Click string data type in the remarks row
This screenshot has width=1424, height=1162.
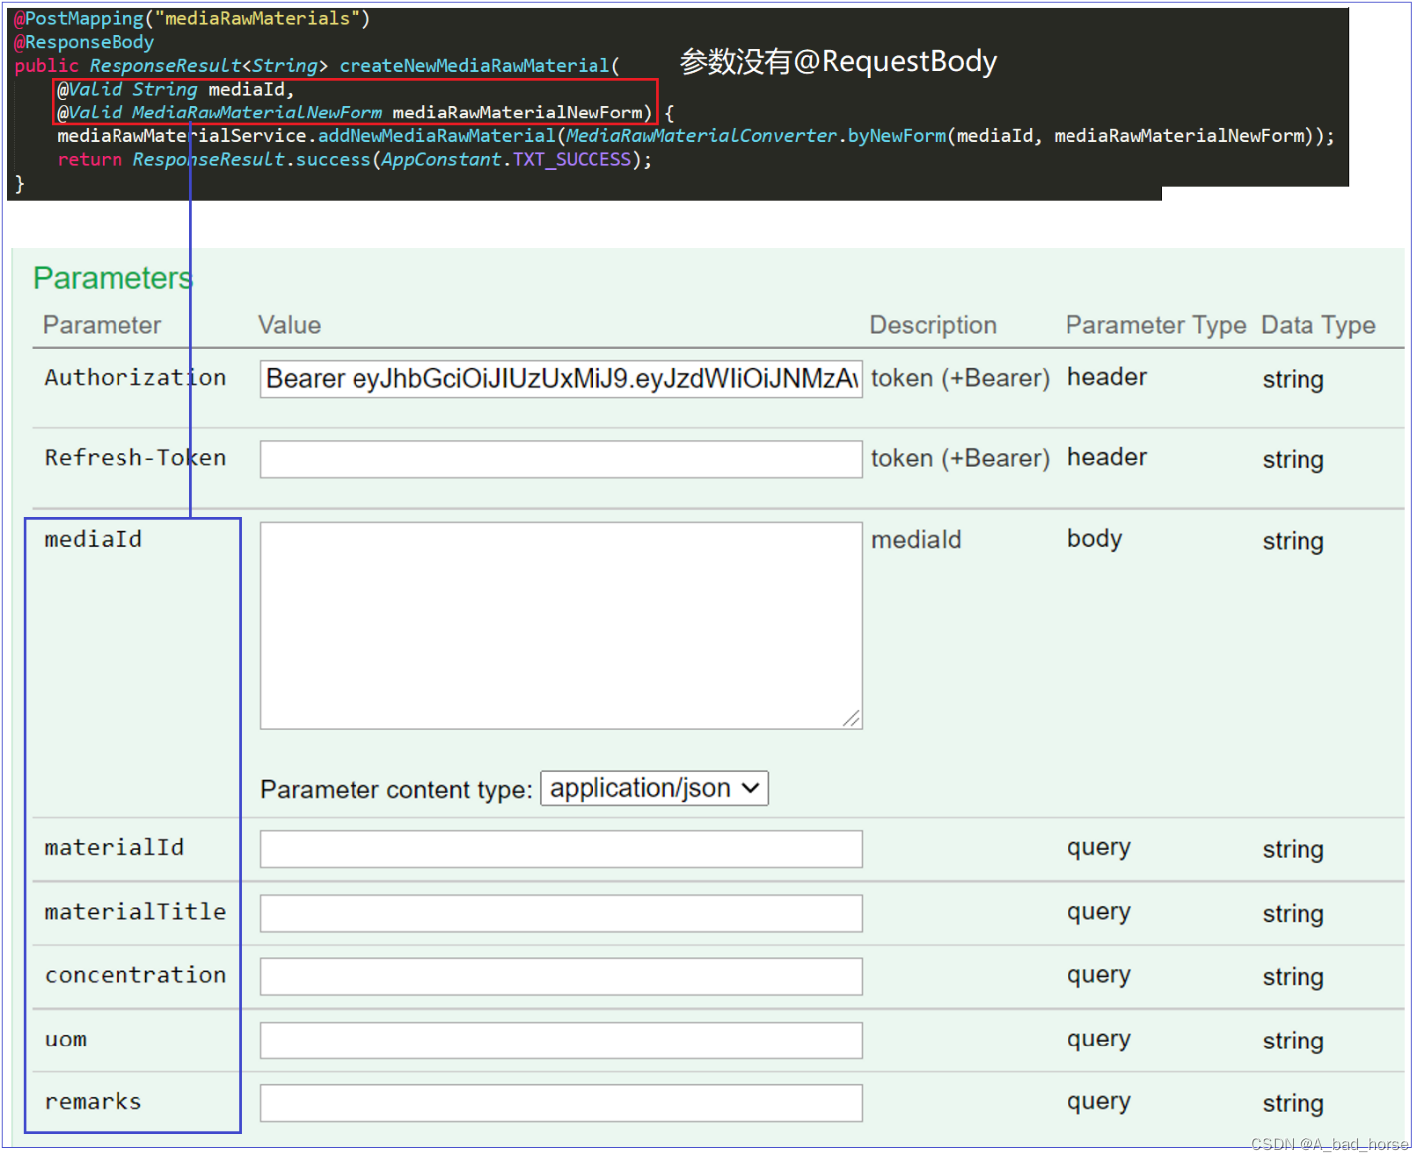point(1293,1104)
